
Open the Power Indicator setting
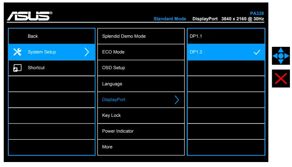(141, 131)
